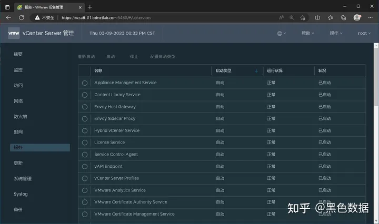The image size is (379, 224).
Task: Open 系统管理 administration in sidebar
Action: click(23, 179)
